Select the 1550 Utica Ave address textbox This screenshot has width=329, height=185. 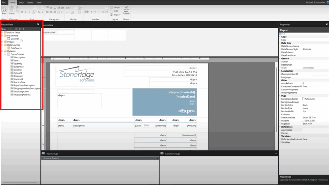coord(161,74)
